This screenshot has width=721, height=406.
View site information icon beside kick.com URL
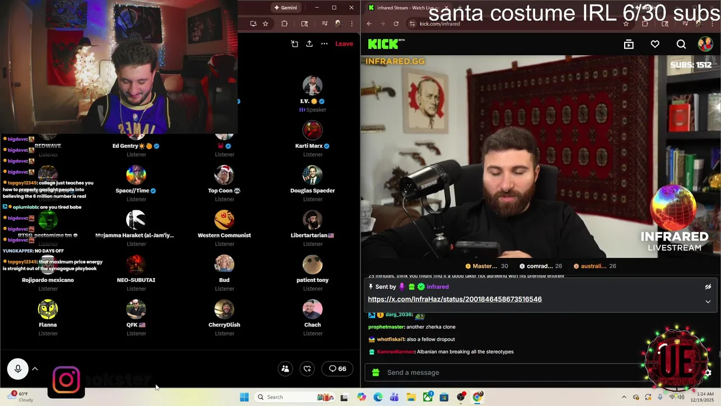tap(412, 24)
